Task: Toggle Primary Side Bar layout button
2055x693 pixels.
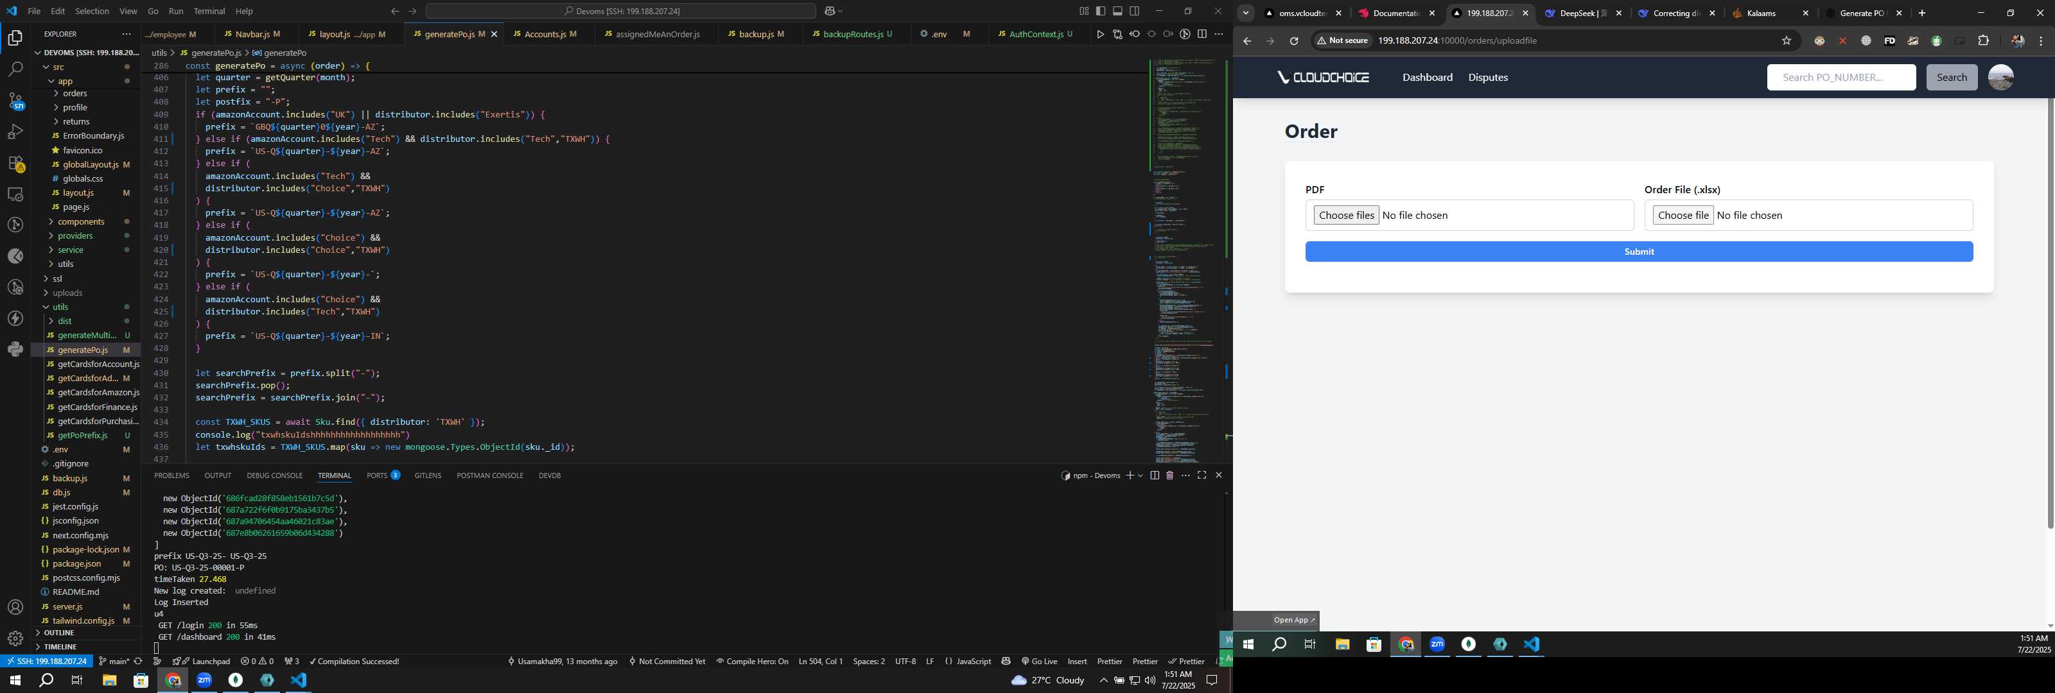Action: click(1101, 11)
